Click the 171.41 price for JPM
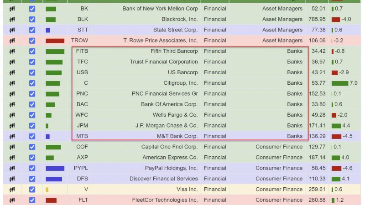This screenshot has height=205, width=365. (x=317, y=126)
